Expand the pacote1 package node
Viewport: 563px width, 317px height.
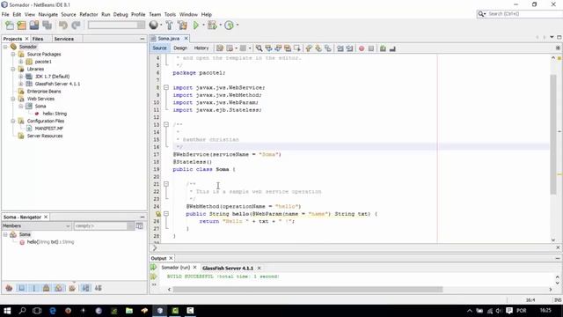pos(21,62)
